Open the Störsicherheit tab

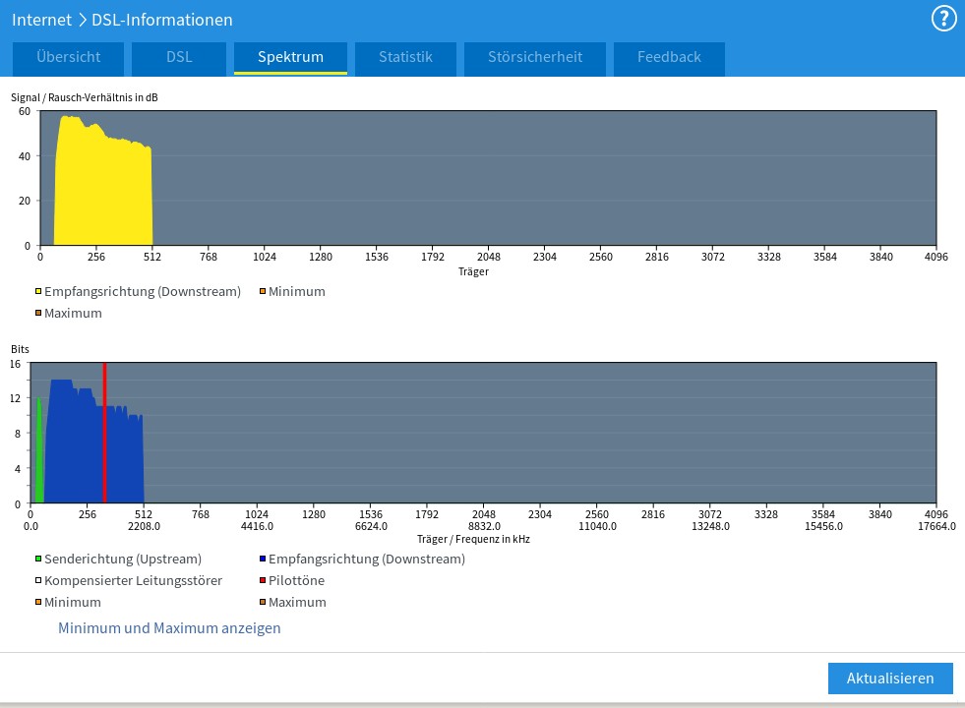pyautogui.click(x=535, y=57)
